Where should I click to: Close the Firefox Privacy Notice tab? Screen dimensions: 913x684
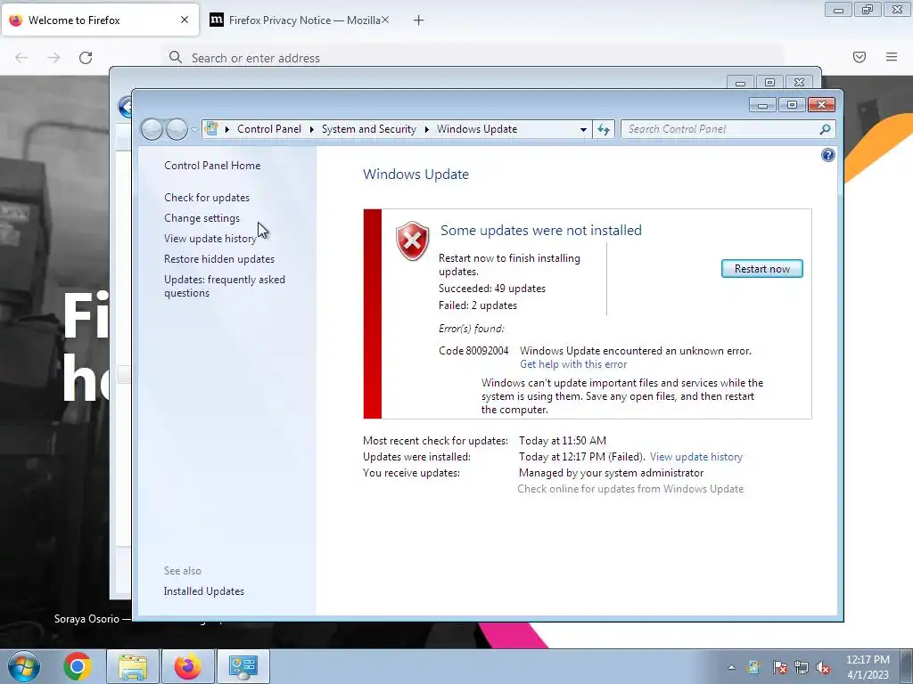(385, 20)
